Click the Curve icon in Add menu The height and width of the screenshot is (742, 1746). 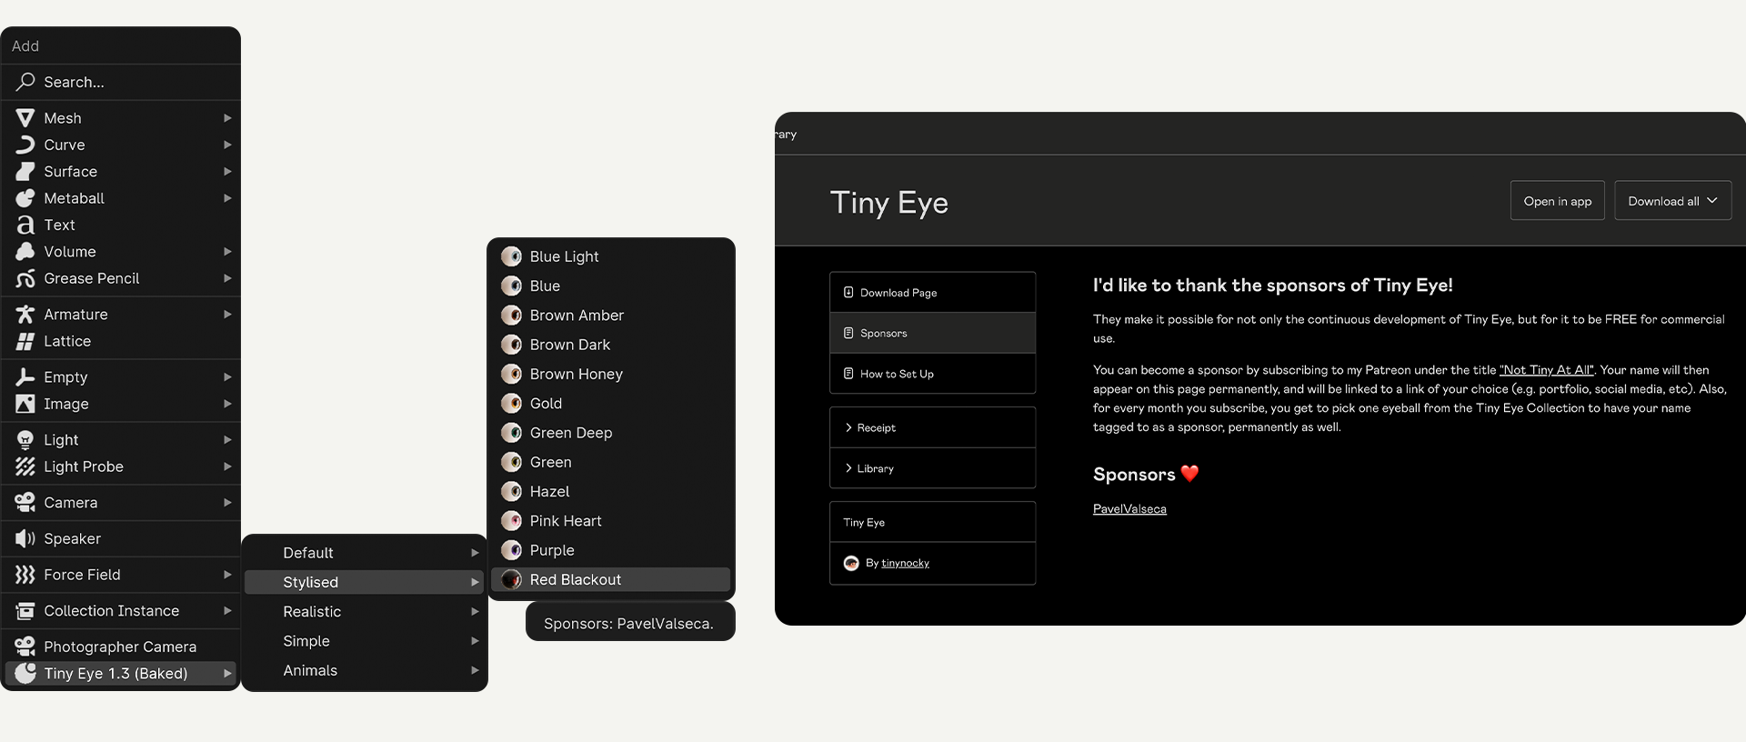25,145
